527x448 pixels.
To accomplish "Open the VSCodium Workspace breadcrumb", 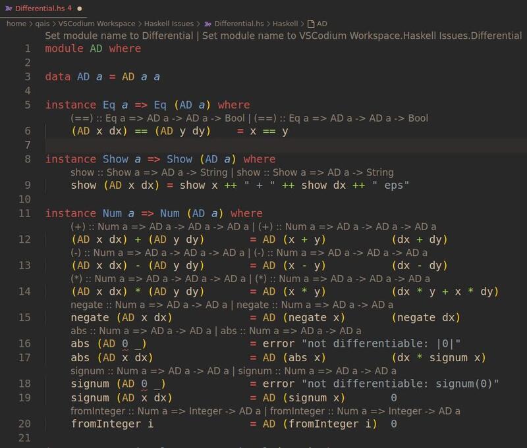I will [96, 24].
